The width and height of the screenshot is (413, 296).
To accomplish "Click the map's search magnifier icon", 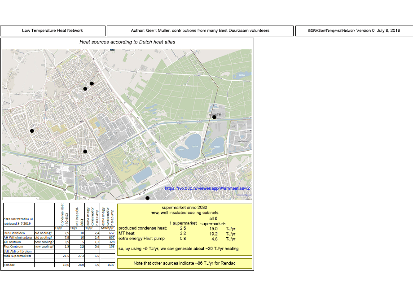I will click(37, 199).
